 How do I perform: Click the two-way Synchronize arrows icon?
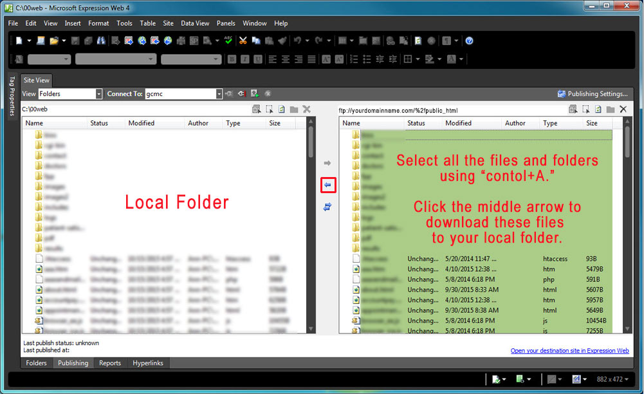tap(327, 207)
